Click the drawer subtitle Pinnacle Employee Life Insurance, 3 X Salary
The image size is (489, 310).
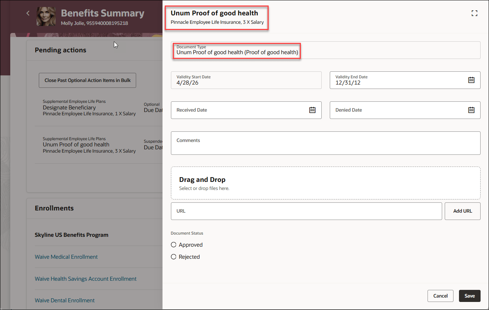(217, 22)
